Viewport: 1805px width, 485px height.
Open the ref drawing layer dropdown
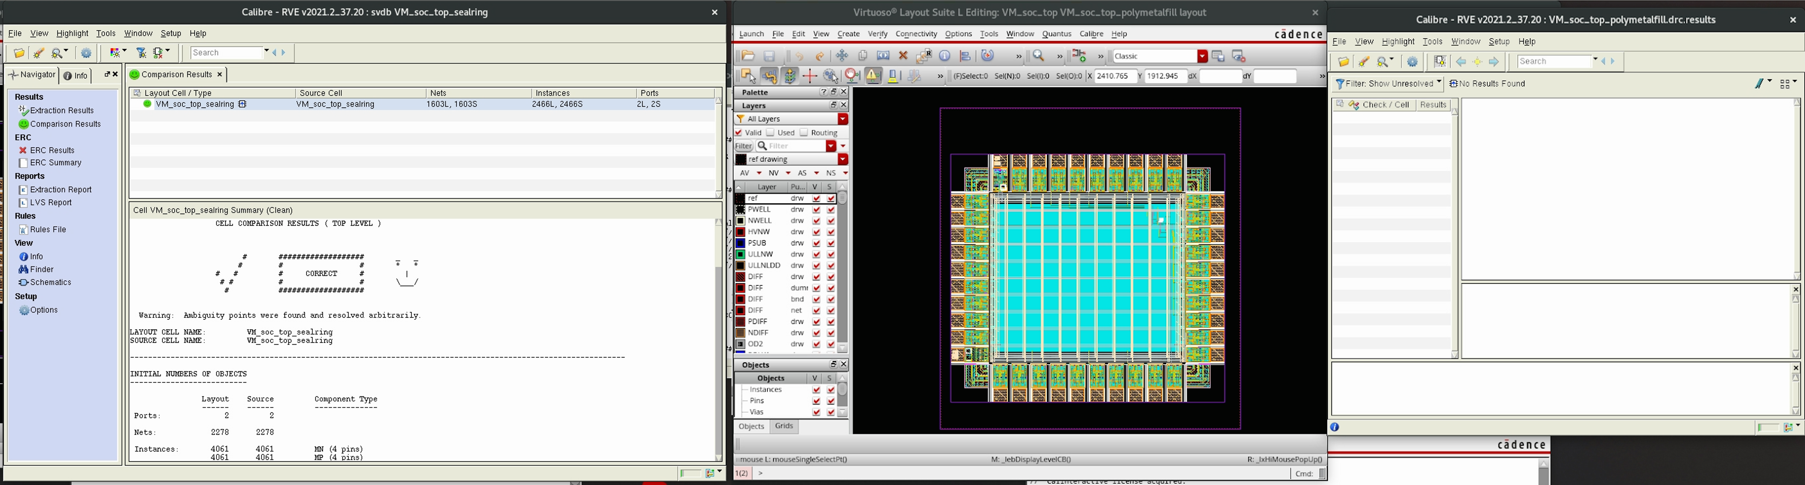pyautogui.click(x=843, y=160)
